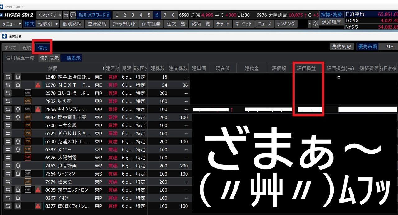Click the red 決算 badge for 6976 太陽誘電
Screen dimensions: 398x215
[x=28, y=158]
